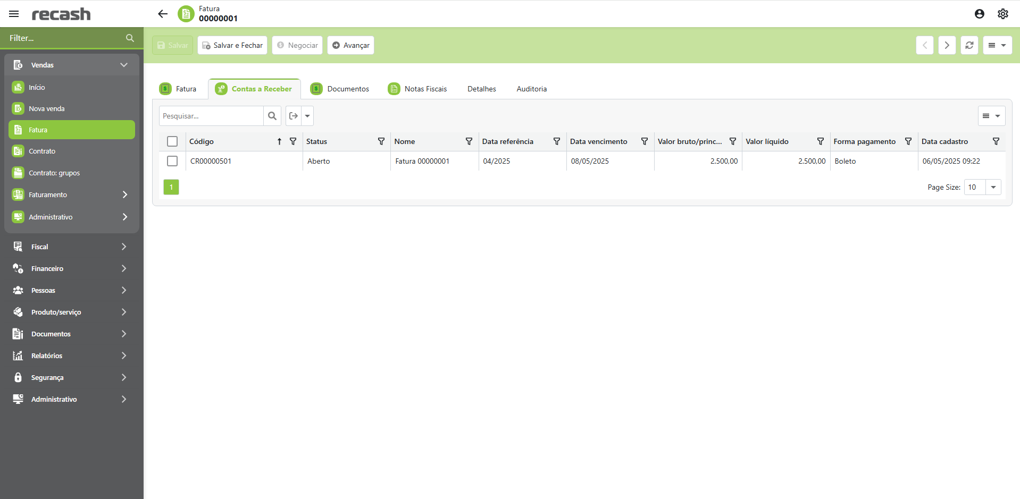Go to next record with right chevron
Viewport: 1020px width, 499px height.
click(x=947, y=45)
